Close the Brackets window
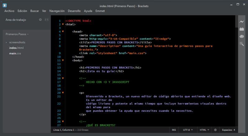Viewport: 248px width, 136px height. click(244, 4)
